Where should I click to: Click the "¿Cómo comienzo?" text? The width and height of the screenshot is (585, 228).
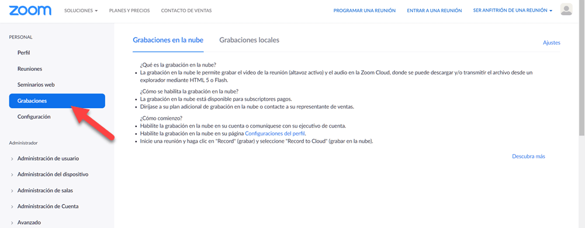pyautogui.click(x=161, y=118)
